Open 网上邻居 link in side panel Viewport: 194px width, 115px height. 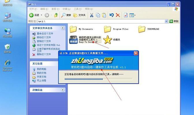click(x=42, y=80)
